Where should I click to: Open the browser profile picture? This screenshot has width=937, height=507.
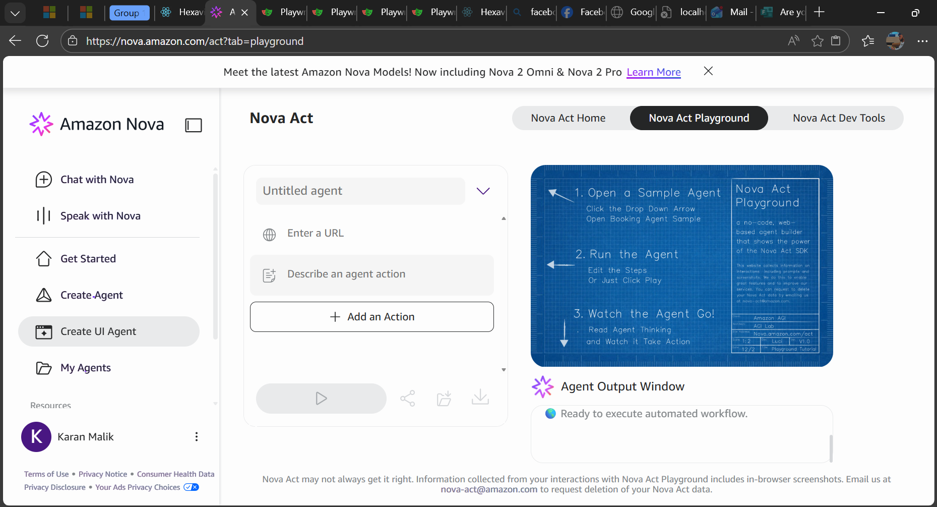point(895,41)
